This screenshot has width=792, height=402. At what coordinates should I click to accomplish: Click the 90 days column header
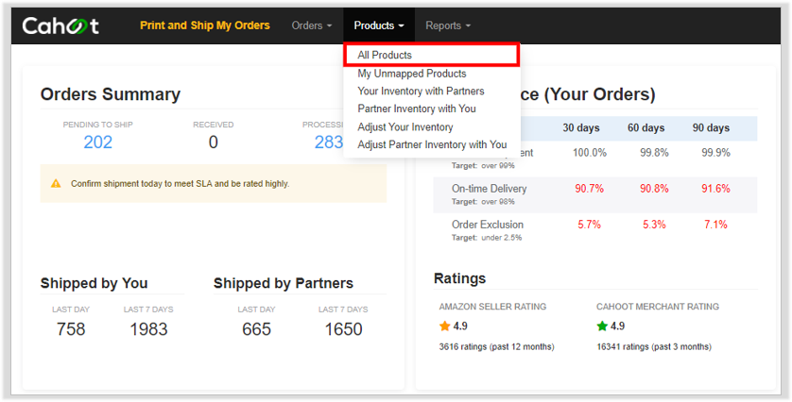click(711, 128)
